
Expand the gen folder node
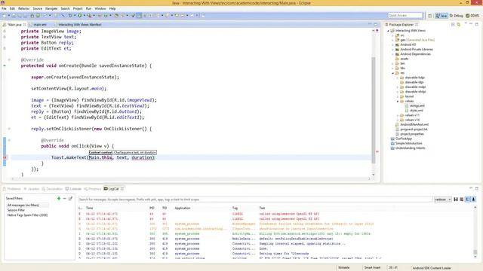[392, 40]
